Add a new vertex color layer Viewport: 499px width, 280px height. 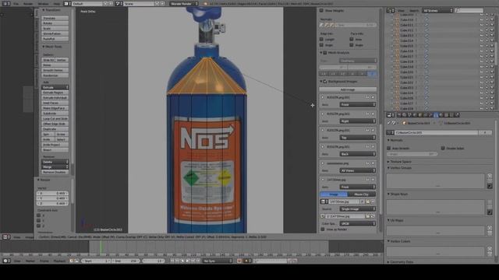click(490, 249)
